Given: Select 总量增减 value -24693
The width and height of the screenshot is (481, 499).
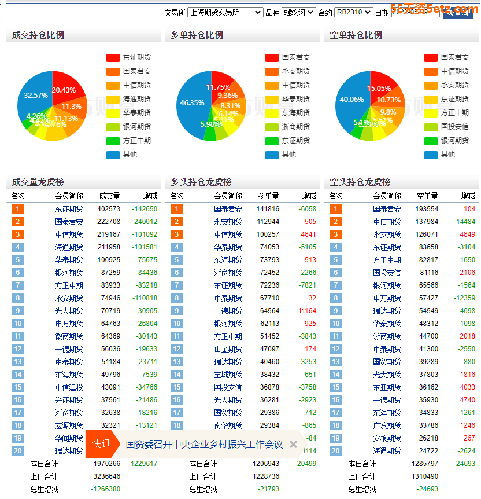Looking at the screenshot, I should [x=428, y=489].
